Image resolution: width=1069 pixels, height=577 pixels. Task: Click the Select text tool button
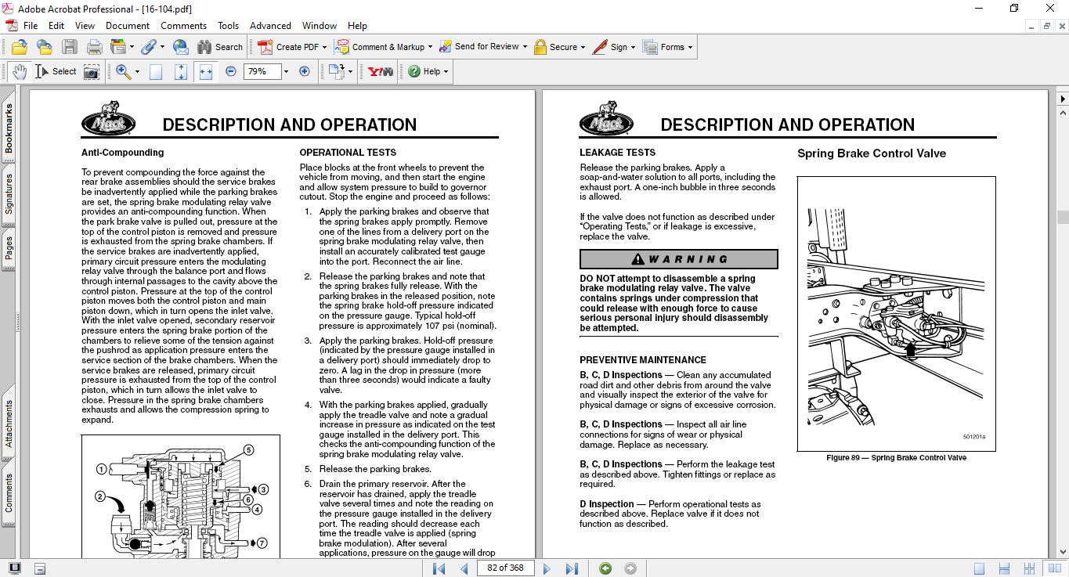[x=56, y=71]
